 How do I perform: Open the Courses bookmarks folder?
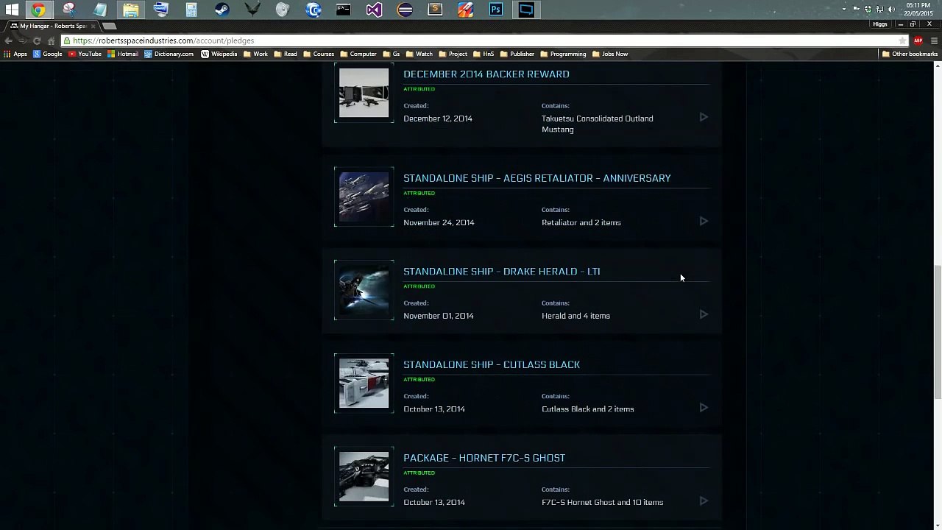tap(318, 54)
